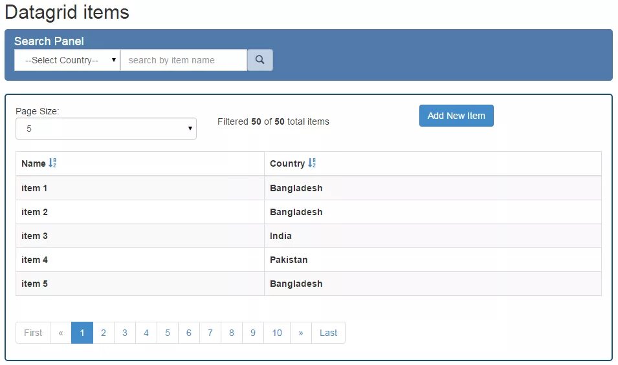Click the Datagrid items title
This screenshot has height=365, width=618.
point(67,12)
